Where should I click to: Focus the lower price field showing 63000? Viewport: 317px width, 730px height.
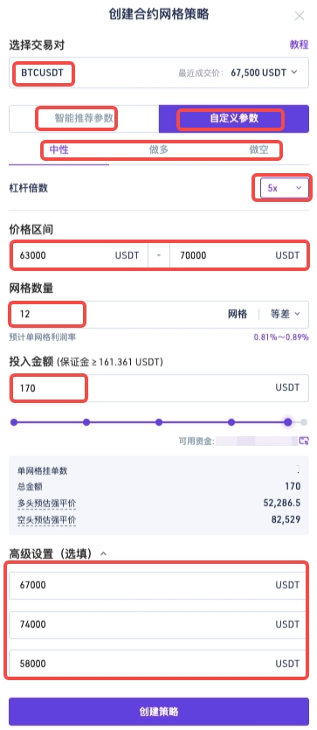(x=79, y=255)
